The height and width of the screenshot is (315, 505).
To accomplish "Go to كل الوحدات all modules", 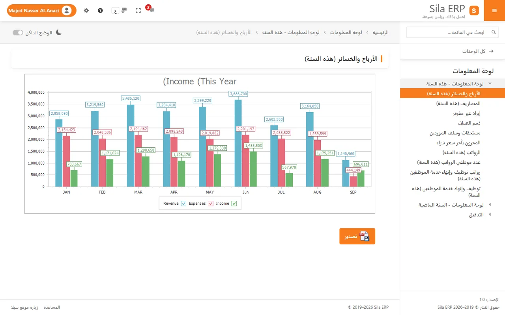I will pyautogui.click(x=474, y=51).
